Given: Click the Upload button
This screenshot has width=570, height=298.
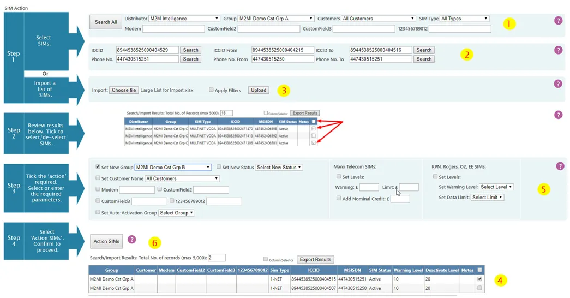Looking at the screenshot, I should click(259, 90).
